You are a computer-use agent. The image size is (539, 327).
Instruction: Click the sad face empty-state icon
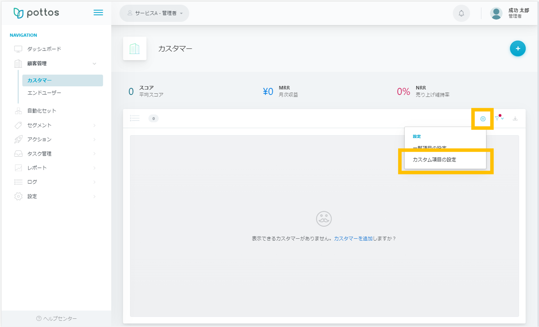[324, 219]
